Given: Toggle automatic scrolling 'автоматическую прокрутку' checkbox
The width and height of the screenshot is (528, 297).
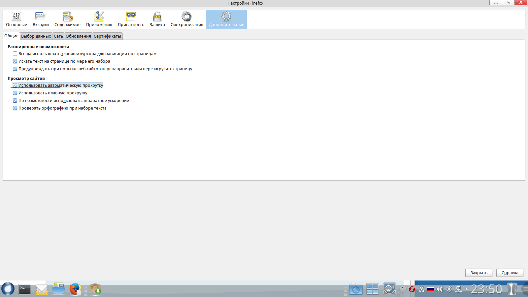Looking at the screenshot, I should 15,85.
